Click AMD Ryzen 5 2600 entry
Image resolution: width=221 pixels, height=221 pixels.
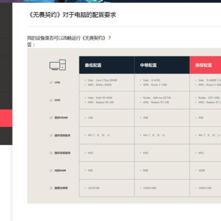coord(209,85)
